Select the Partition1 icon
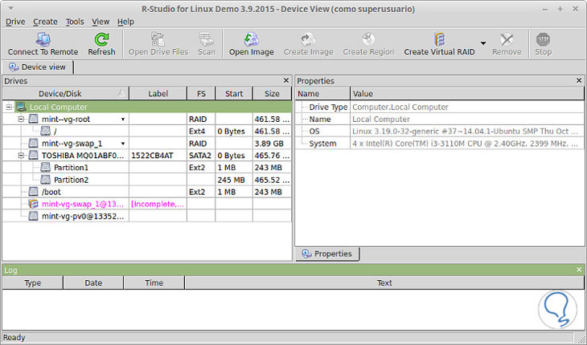The width and height of the screenshot is (587, 345). [x=45, y=168]
